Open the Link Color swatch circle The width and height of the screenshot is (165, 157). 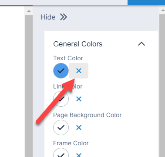(61, 99)
